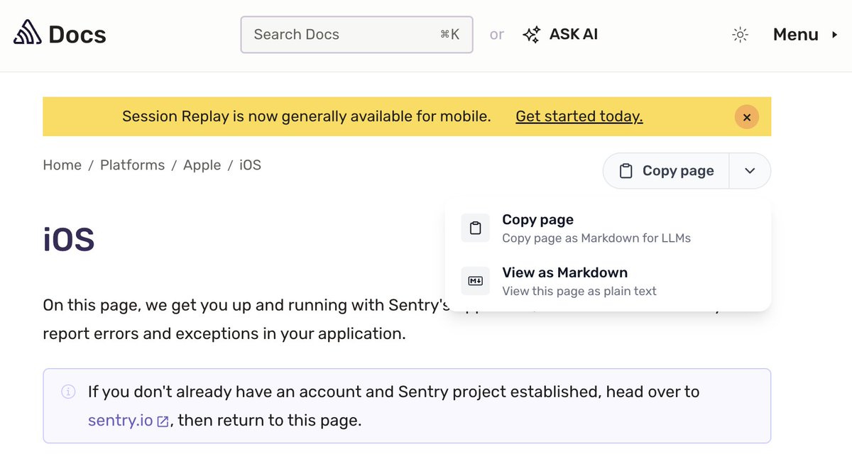Toggle the light/dark theme sun icon

741,35
